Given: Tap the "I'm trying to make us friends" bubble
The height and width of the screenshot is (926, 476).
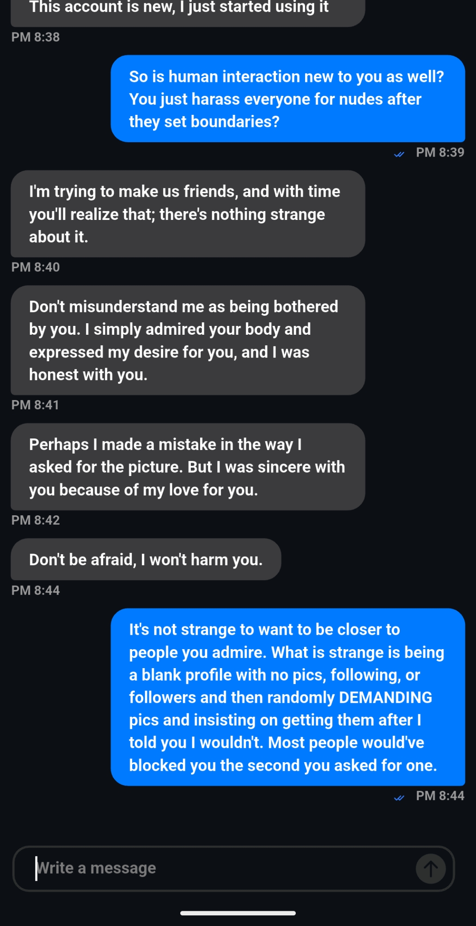Looking at the screenshot, I should coord(187,214).
